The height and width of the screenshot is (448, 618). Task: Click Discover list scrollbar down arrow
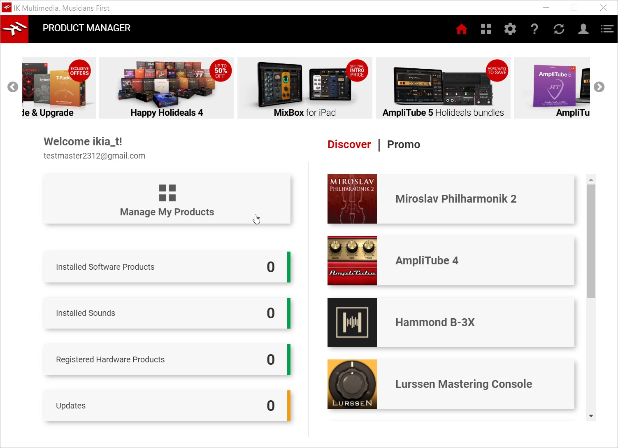tap(591, 416)
